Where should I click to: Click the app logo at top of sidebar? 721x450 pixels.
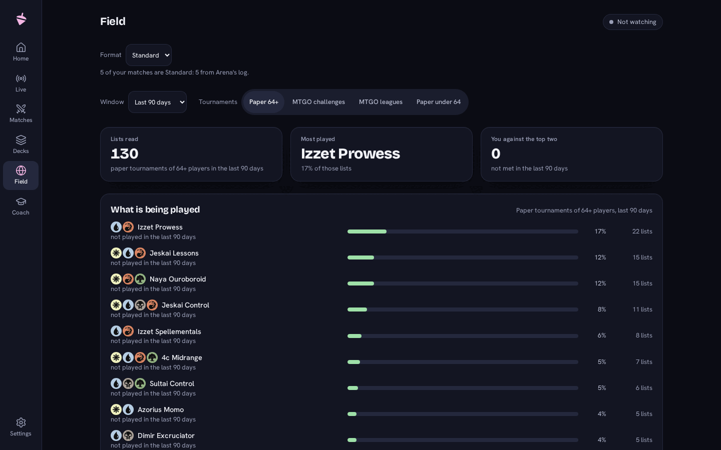click(21, 19)
